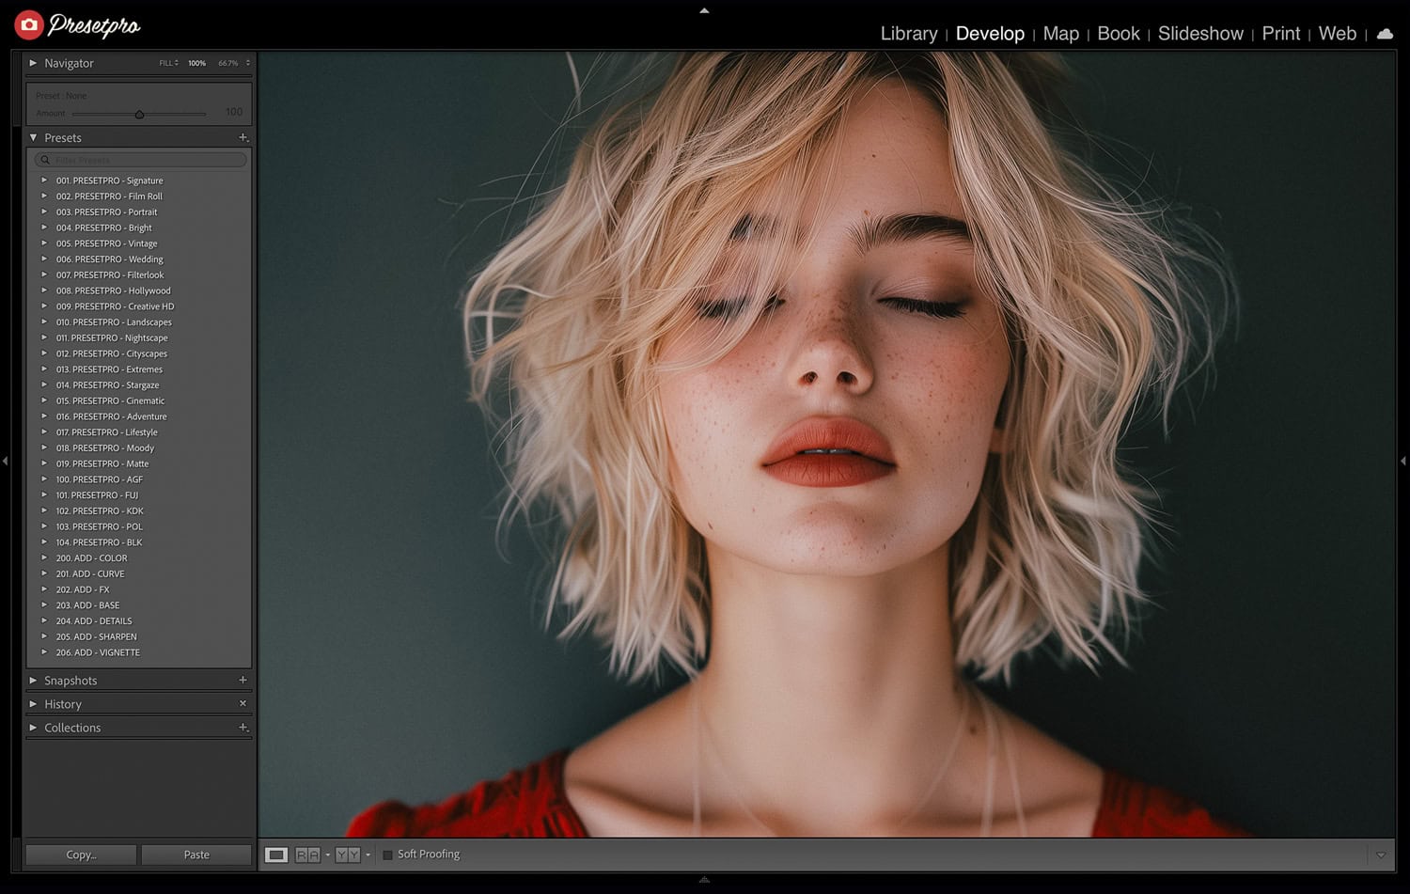The image size is (1410, 894).
Task: Expand 003. PRESETPRO - Portrait folder
Action: click(44, 212)
